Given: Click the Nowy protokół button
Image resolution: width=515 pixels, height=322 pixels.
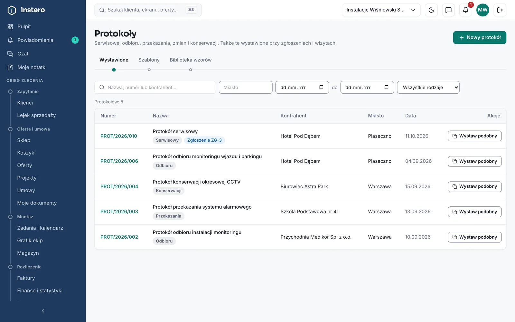Looking at the screenshot, I should coord(480,37).
